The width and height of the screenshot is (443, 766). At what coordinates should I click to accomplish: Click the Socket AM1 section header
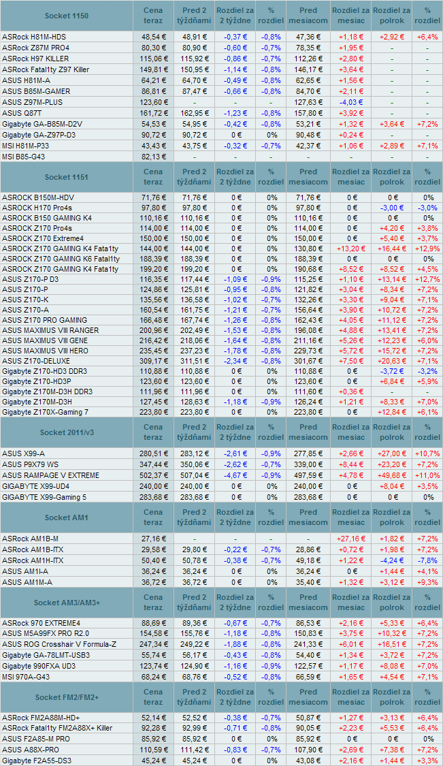pyautogui.click(x=66, y=517)
